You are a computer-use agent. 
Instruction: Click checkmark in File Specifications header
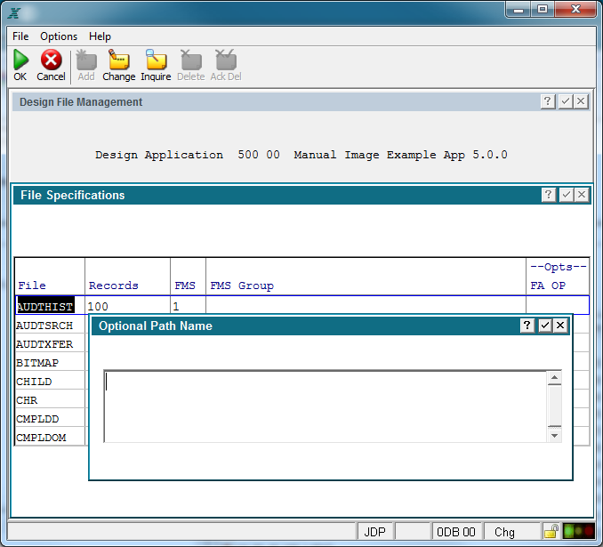[566, 195]
